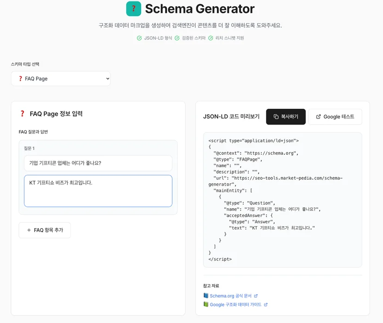The width and height of the screenshot is (383, 323).
Task: Click the "acceptedAnswer" code line
Action: (x=248, y=216)
